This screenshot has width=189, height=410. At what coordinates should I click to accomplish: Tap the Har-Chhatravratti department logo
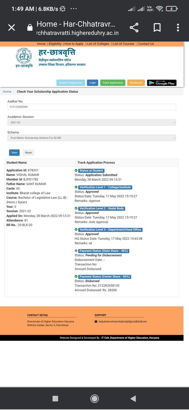pos(25,58)
